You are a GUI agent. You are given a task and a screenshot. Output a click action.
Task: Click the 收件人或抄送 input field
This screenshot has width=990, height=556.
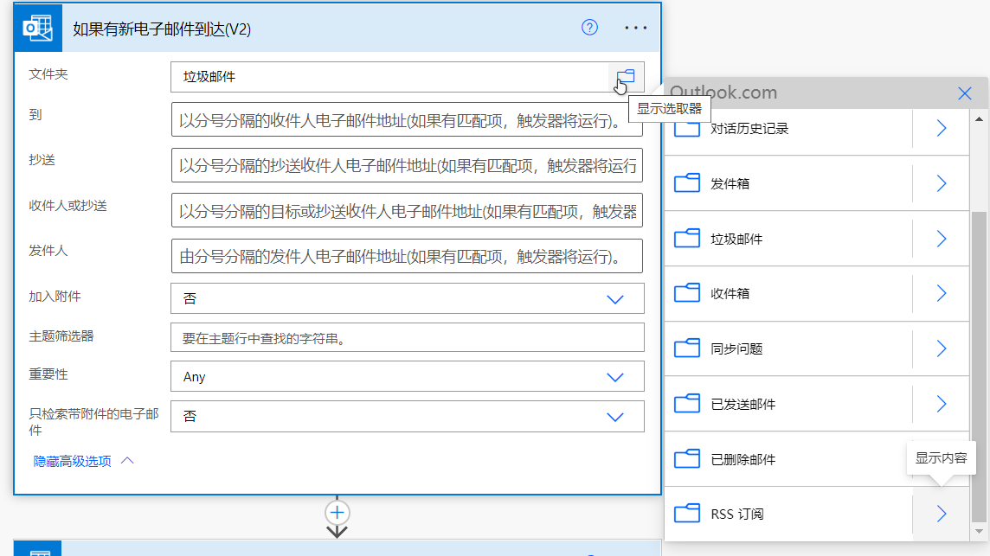pos(408,211)
